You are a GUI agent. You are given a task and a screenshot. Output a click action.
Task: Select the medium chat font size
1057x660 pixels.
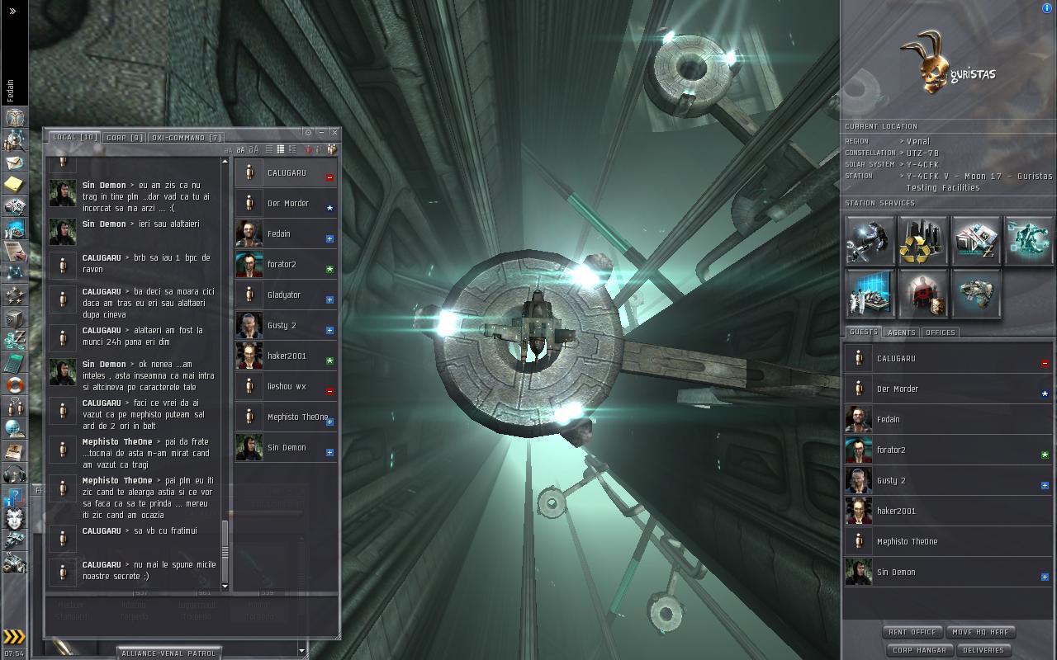(240, 149)
